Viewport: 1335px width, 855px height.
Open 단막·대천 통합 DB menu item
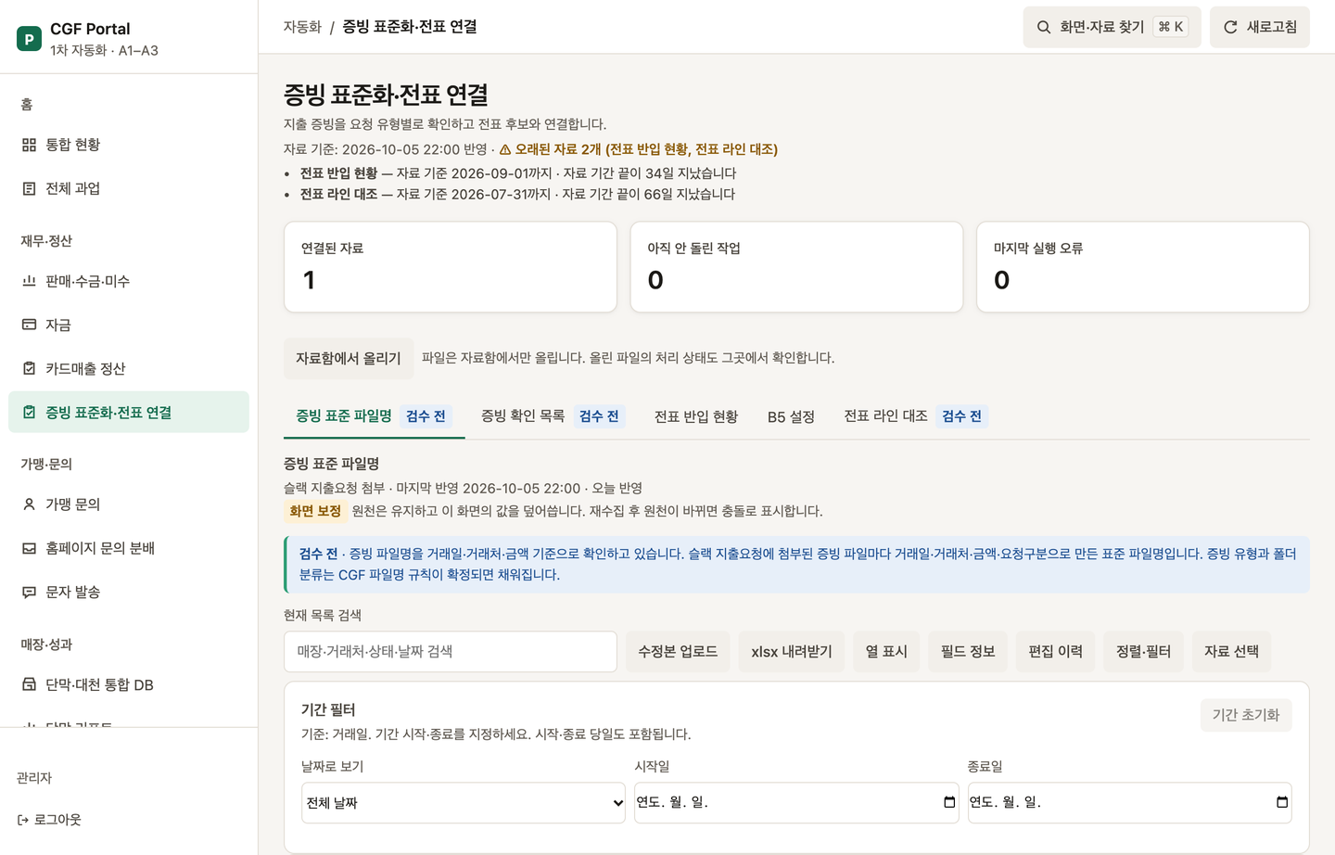point(129,684)
